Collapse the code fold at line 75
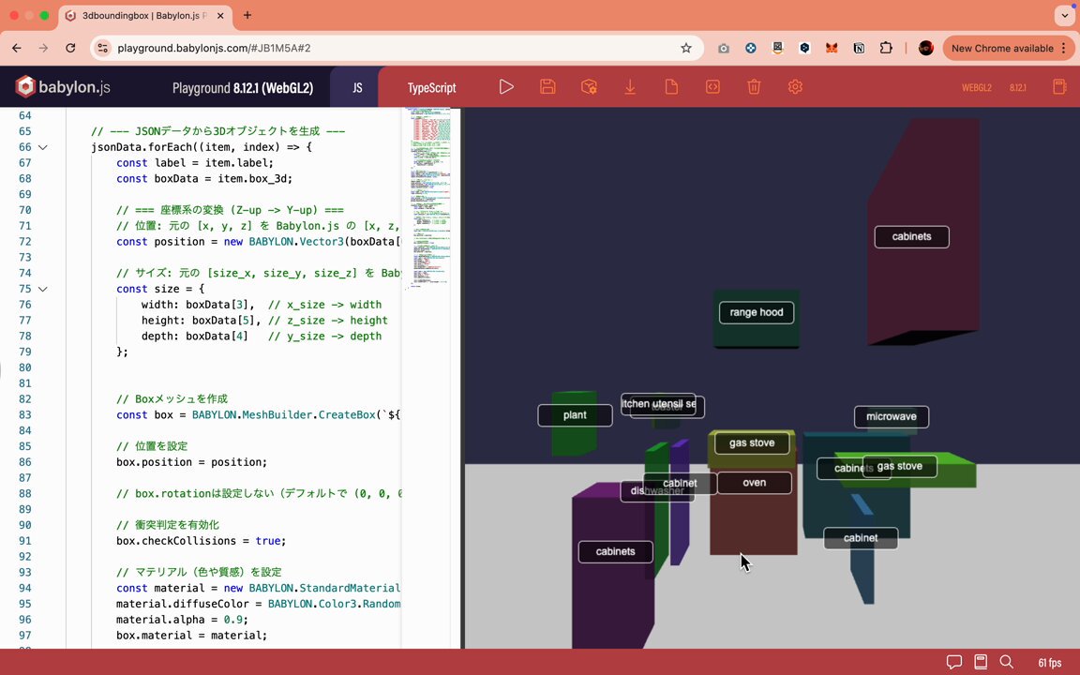The image size is (1080, 675). click(43, 290)
